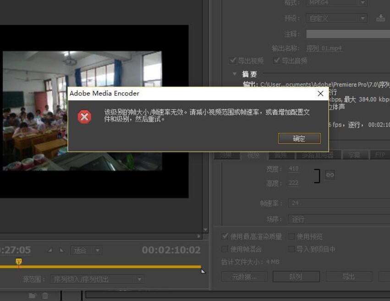Click the red error icon in the dialog
The width and height of the screenshot is (390, 301).
click(x=84, y=117)
